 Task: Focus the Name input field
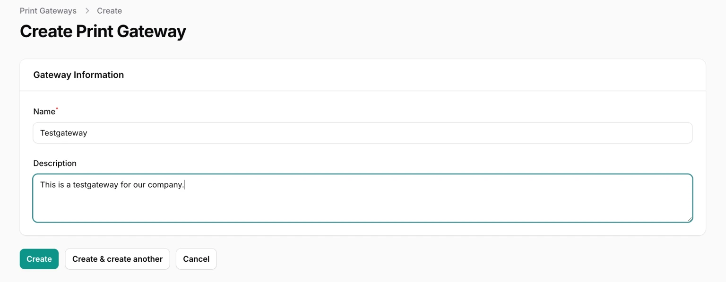(363, 133)
